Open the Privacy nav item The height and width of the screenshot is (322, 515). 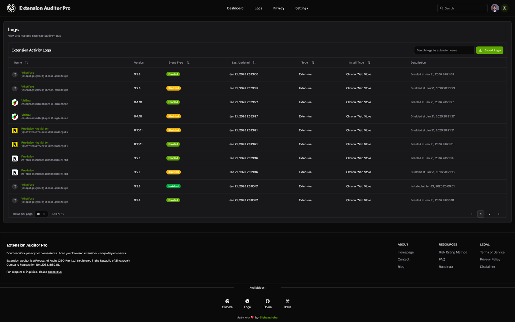point(279,8)
